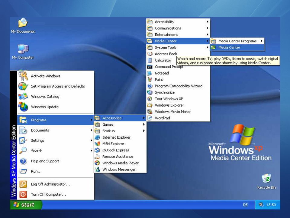Click the Set Program Access and Defaults icon
This screenshot has height=218, width=290.
(23, 86)
